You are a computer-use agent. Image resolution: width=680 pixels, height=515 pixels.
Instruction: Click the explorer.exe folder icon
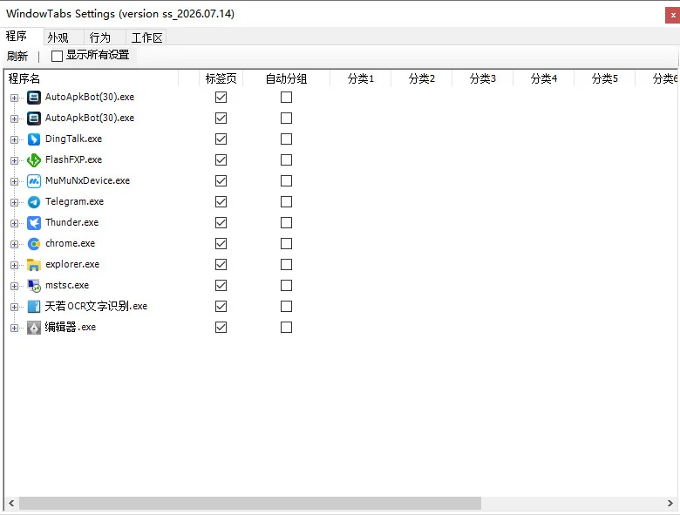(34, 264)
